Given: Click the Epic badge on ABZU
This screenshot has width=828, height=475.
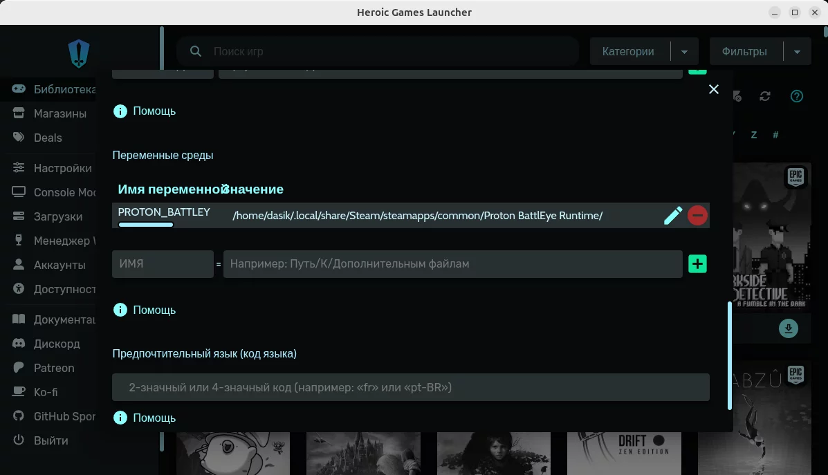Looking at the screenshot, I should [x=795, y=375].
